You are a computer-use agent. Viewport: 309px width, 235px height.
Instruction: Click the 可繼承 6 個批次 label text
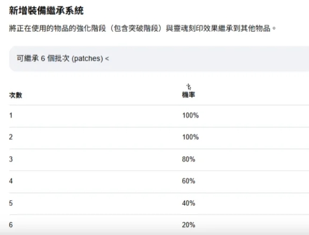point(43,58)
